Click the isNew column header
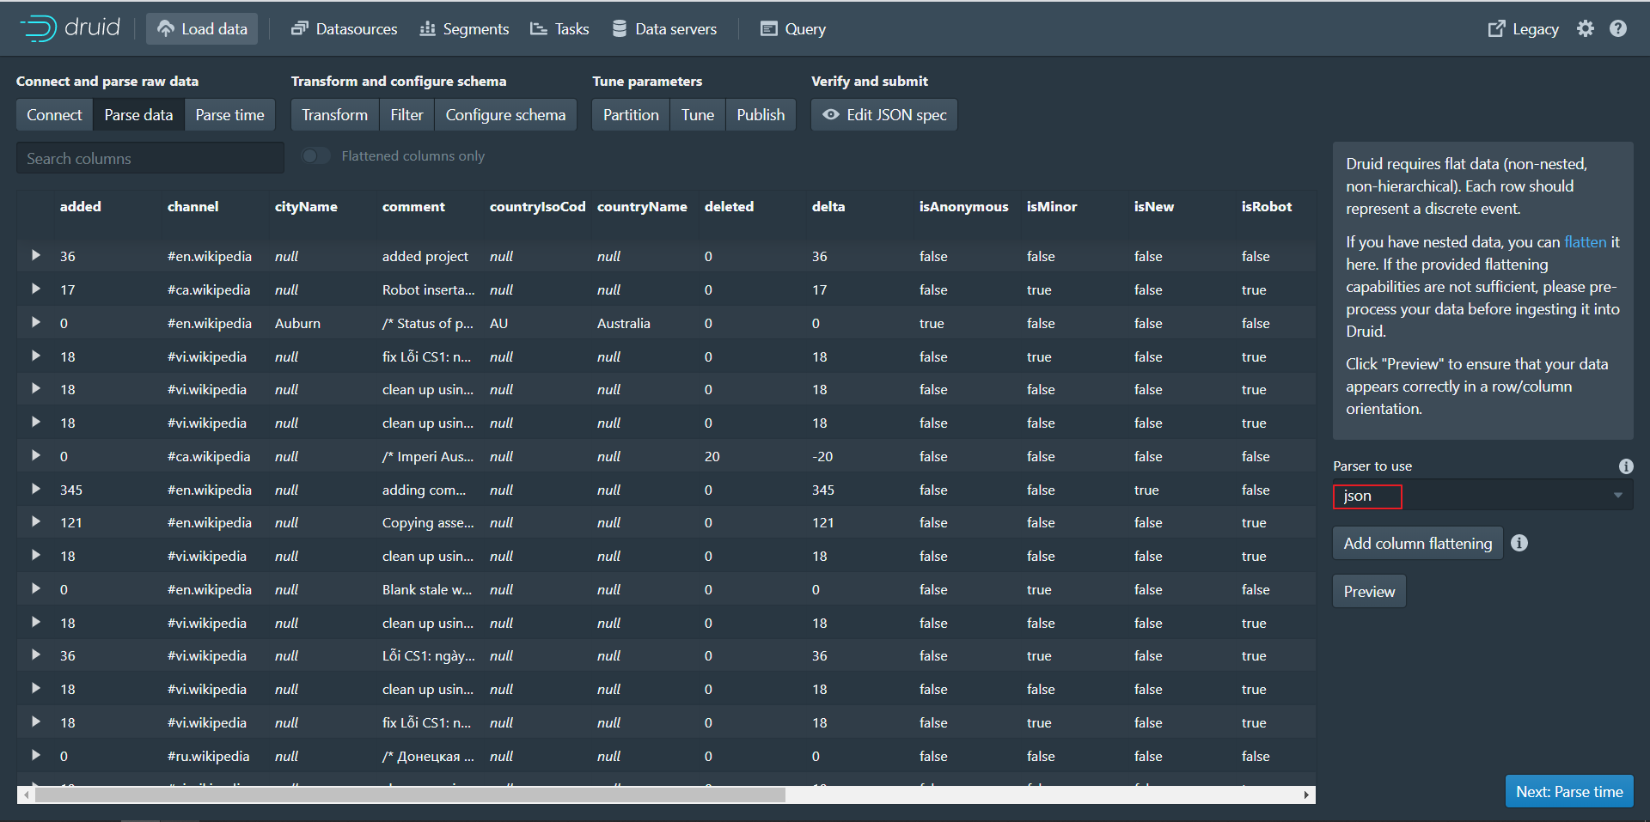This screenshot has width=1650, height=822. [1153, 206]
